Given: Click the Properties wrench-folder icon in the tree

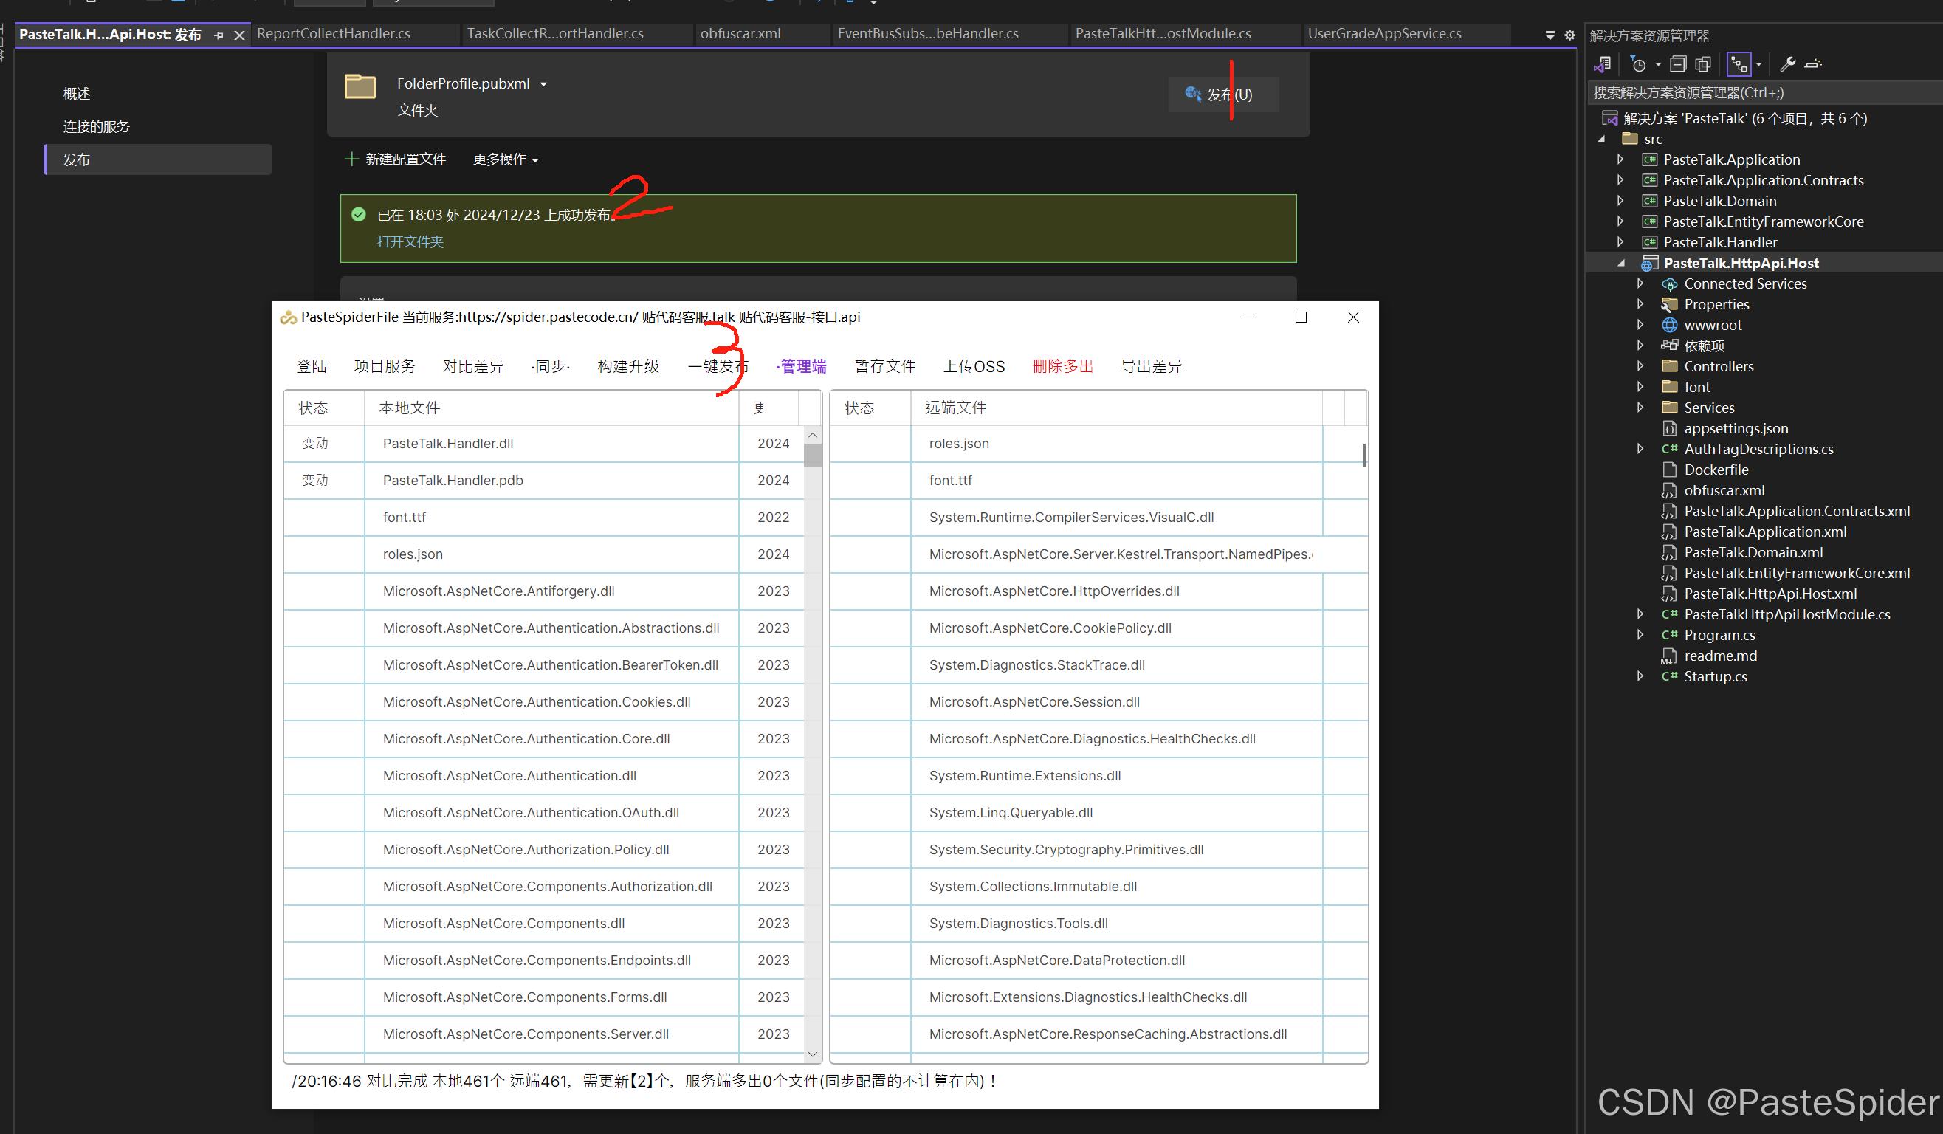Looking at the screenshot, I should [1669, 304].
